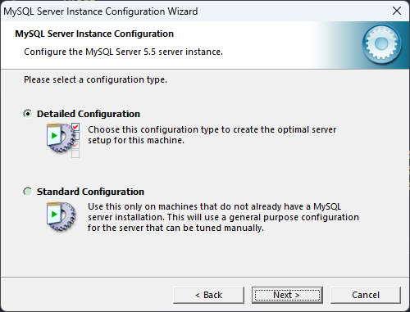Screen dimensions: 410x312
Task: Click the Standard Configuration label text
Action: [90, 192]
